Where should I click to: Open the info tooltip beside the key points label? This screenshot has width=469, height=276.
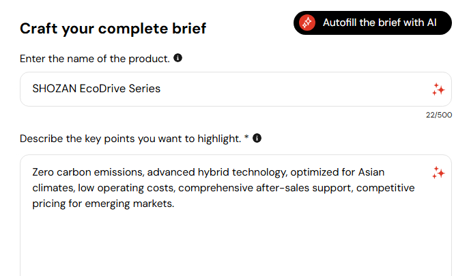tap(257, 138)
